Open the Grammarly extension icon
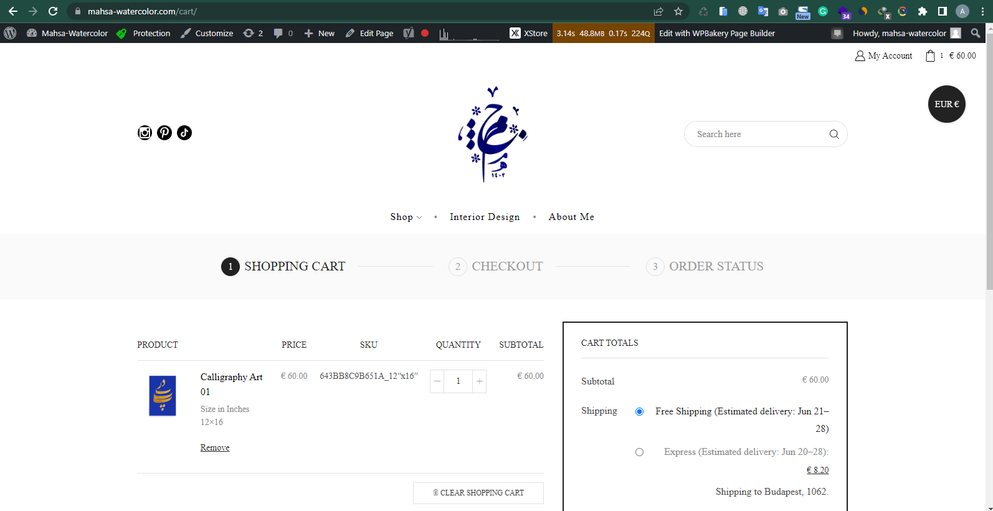This screenshot has width=993, height=511. coord(823,11)
